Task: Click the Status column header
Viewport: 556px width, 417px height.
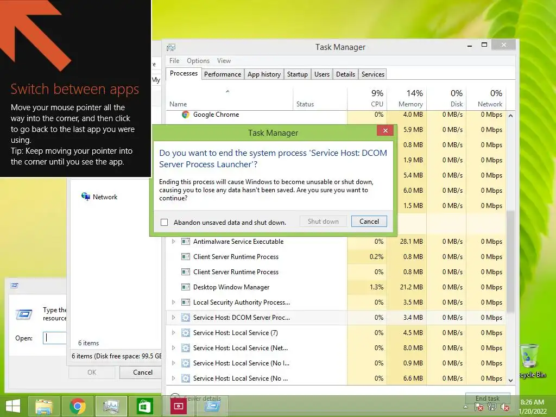Action: [x=320, y=99]
